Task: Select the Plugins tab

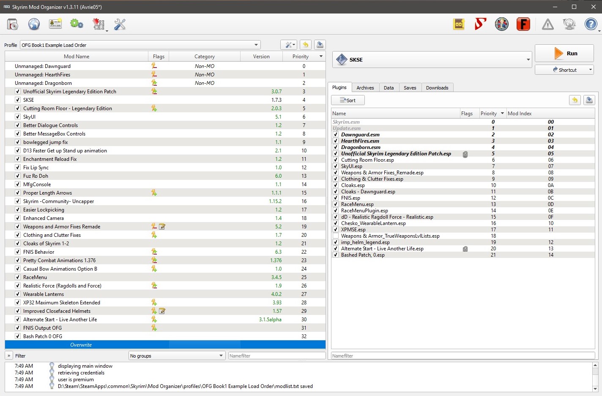Action: click(339, 87)
